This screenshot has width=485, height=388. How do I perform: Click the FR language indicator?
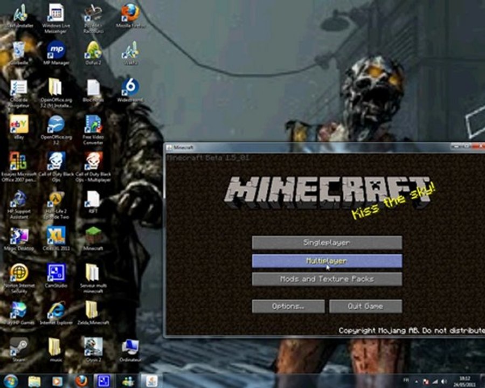click(x=406, y=380)
